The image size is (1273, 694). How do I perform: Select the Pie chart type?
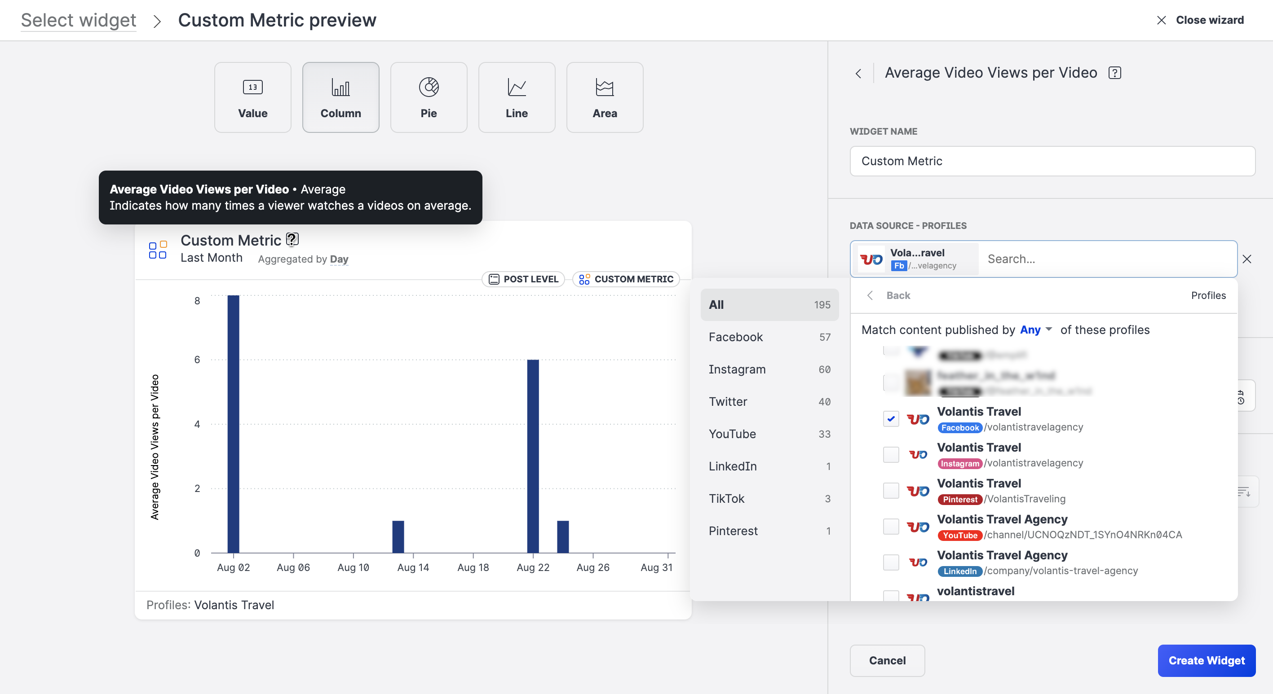pyautogui.click(x=429, y=97)
